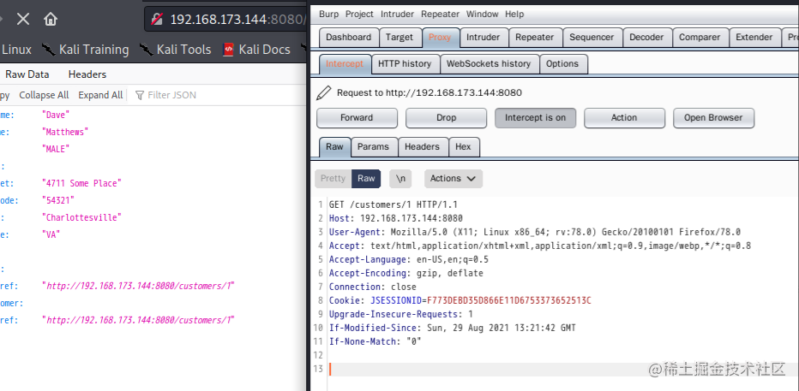Open the Burp menu
799x391 pixels.
coord(328,15)
